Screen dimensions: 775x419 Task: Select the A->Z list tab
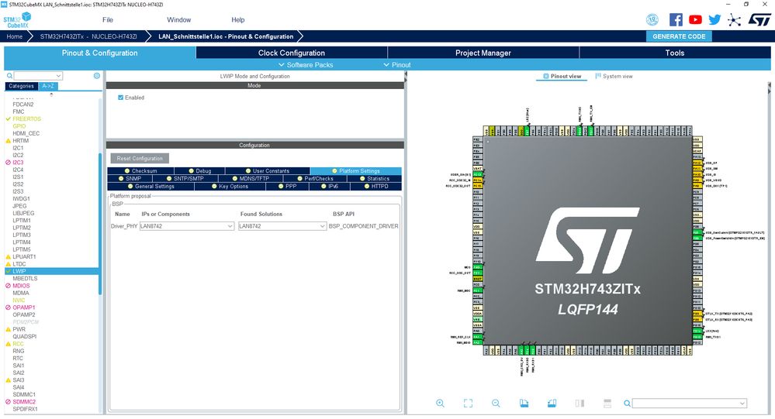(x=48, y=86)
